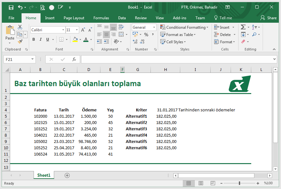
Task: Click the Fill down arrow icon
Action: tap(243, 34)
